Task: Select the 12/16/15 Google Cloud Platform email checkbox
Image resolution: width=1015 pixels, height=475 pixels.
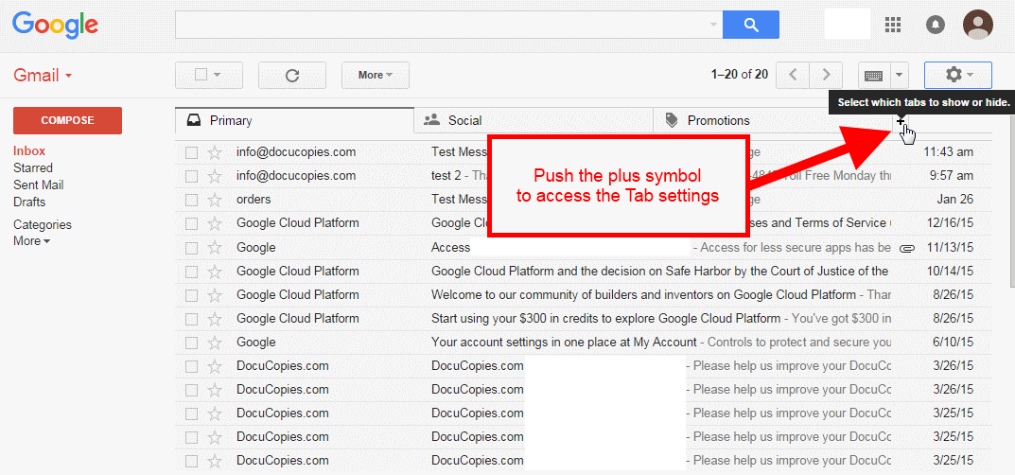Action: click(x=192, y=223)
